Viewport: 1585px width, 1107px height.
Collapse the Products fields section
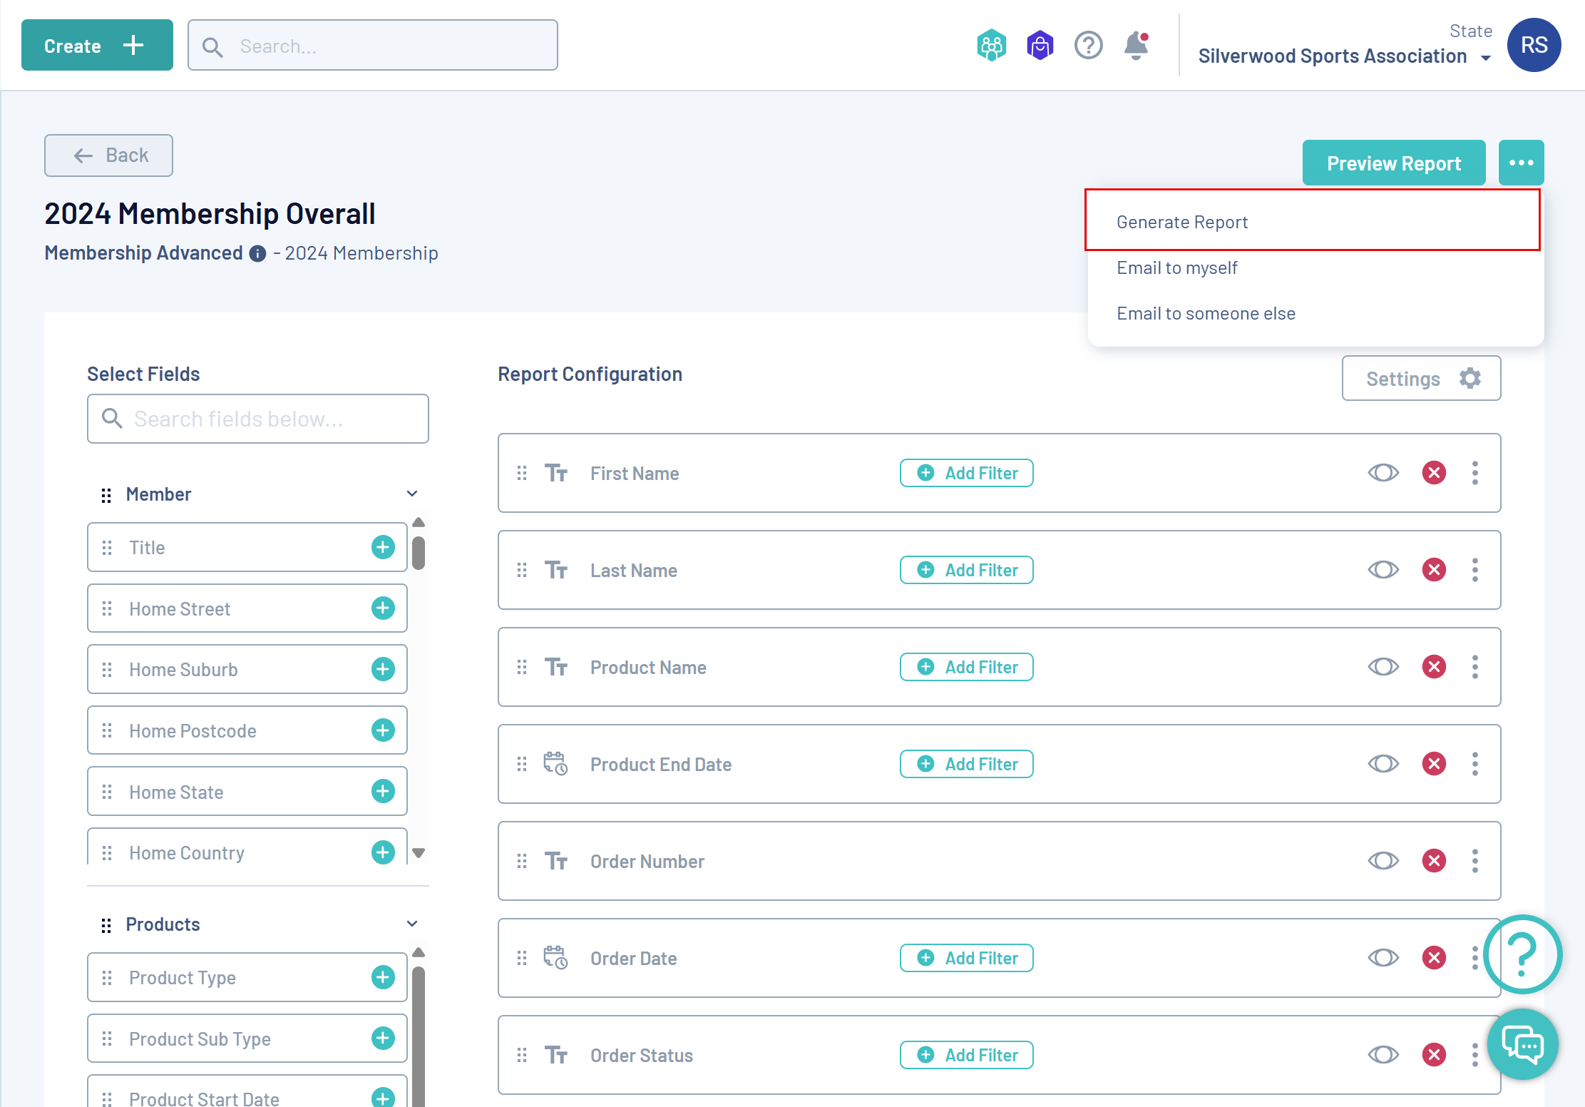(412, 924)
